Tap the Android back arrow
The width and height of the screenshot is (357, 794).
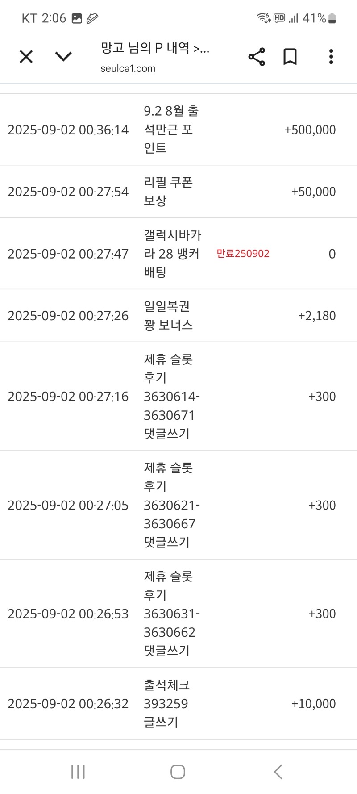[x=278, y=772]
